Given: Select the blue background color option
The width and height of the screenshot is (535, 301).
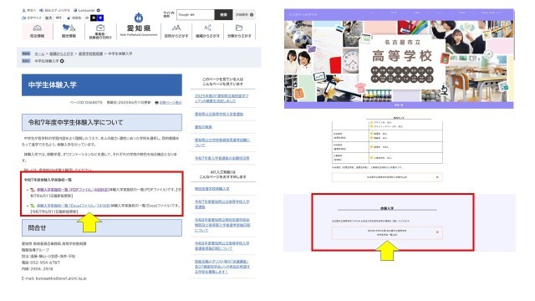Looking at the screenshot, I should (100, 18).
